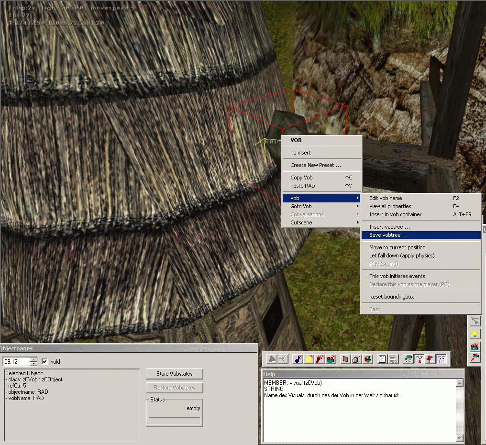This screenshot has height=445, width=486.
Task: Click Help panel scrollbar up arrow
Action: coord(460,383)
